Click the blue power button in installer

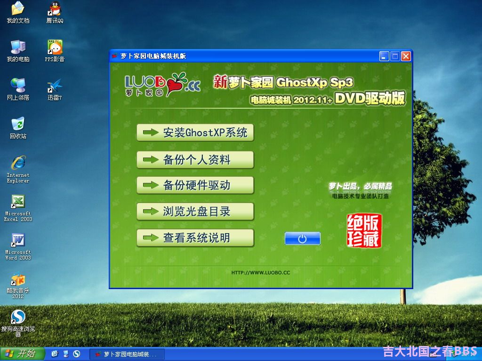(x=302, y=239)
